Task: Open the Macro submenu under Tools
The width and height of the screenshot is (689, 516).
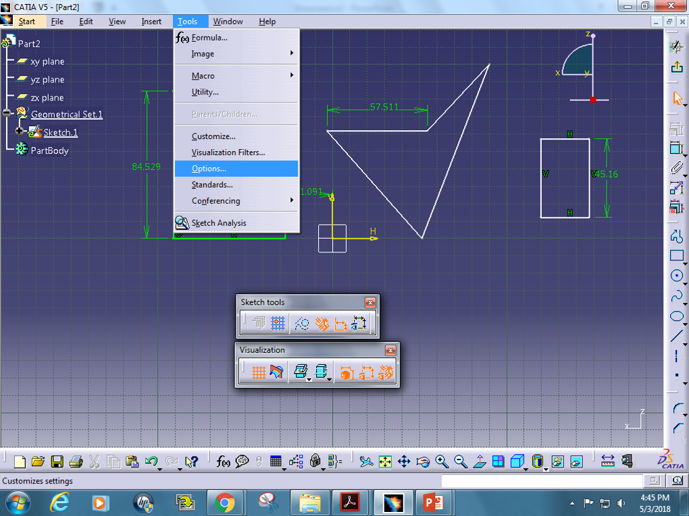Action: pos(203,76)
